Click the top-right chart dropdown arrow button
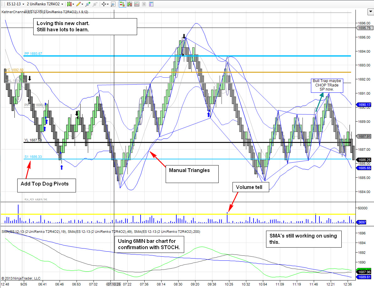The image size is (374, 288). point(371,11)
